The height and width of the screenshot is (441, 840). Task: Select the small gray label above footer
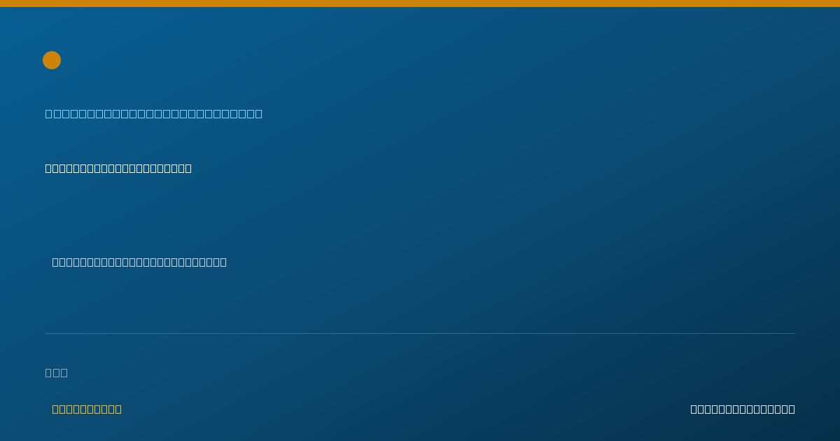(57, 372)
